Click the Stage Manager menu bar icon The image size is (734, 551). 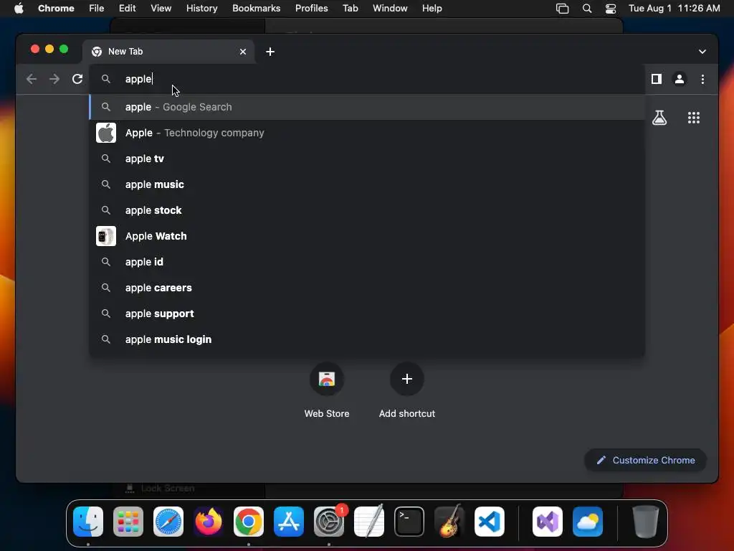(562, 9)
